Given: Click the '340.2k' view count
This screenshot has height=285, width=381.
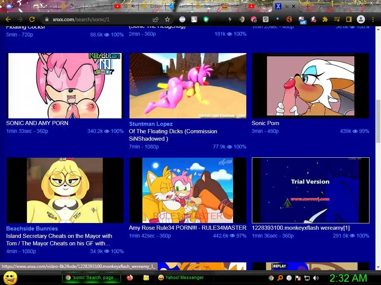Looking at the screenshot, I should pyautogui.click(x=95, y=131).
